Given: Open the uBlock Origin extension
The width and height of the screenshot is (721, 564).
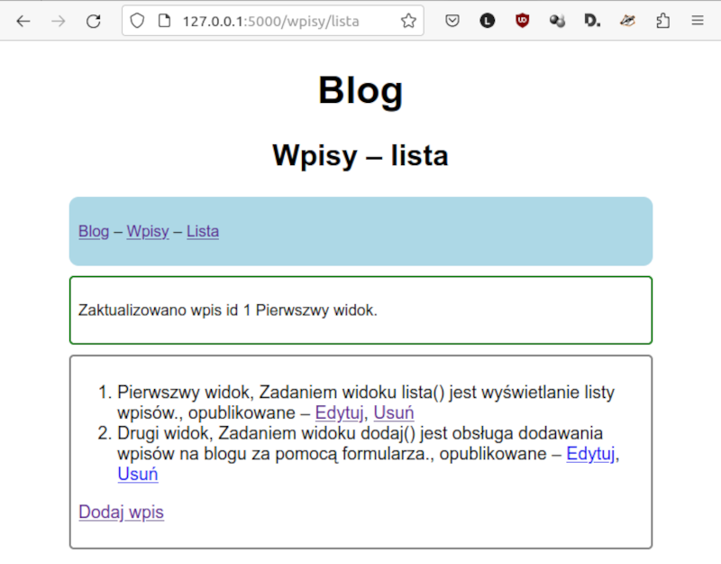Looking at the screenshot, I should click(522, 20).
